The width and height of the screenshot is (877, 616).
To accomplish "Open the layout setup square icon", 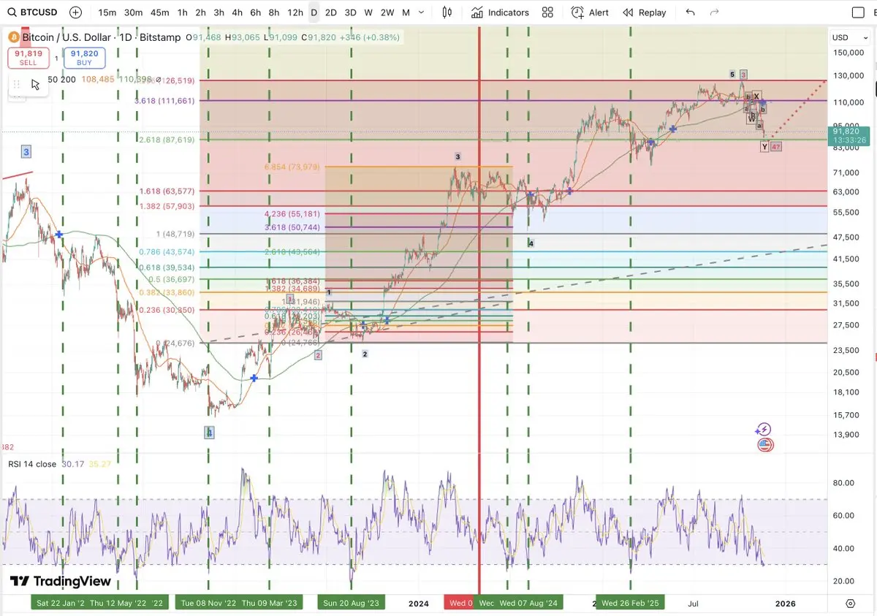I will pyautogui.click(x=859, y=12).
